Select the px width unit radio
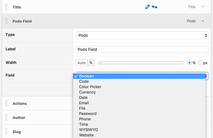The width and height of the screenshot is (213, 138). pos(200,63)
